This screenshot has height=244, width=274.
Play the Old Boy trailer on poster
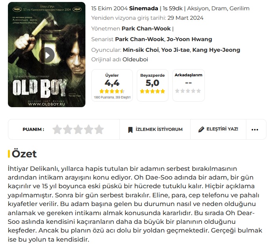pos(47,55)
